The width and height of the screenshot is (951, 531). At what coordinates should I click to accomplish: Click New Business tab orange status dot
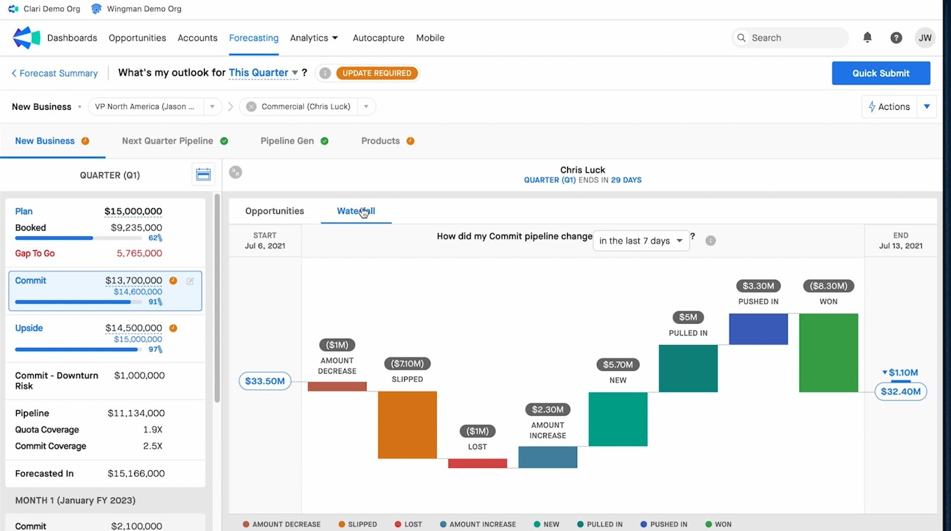(x=85, y=141)
